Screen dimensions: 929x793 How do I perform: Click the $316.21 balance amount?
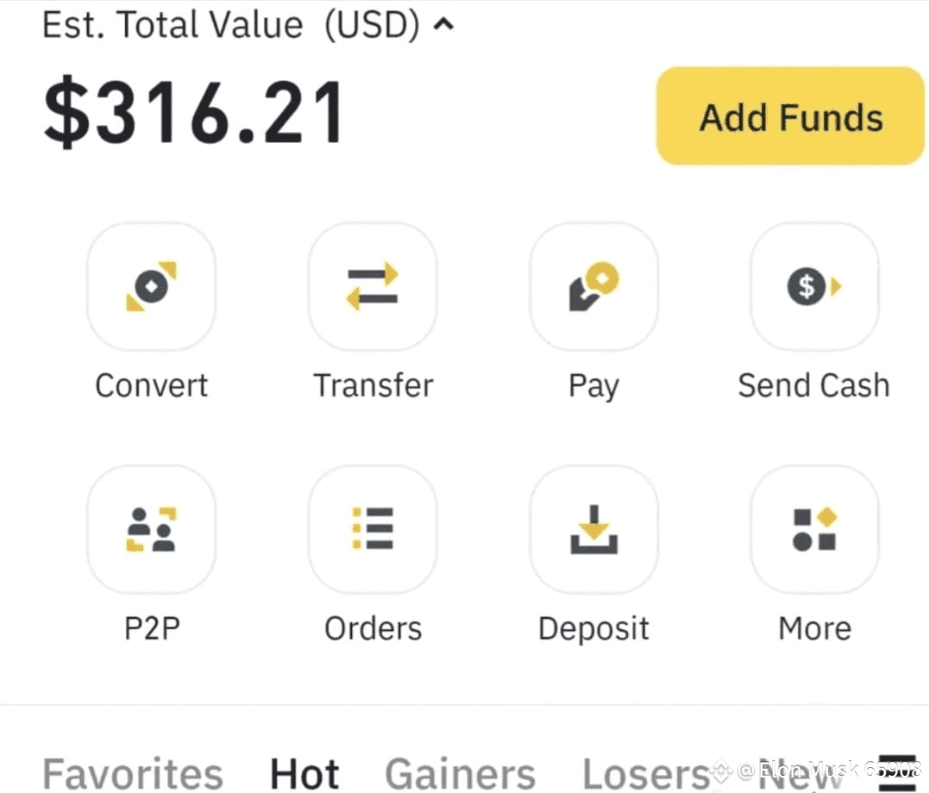coord(194,113)
